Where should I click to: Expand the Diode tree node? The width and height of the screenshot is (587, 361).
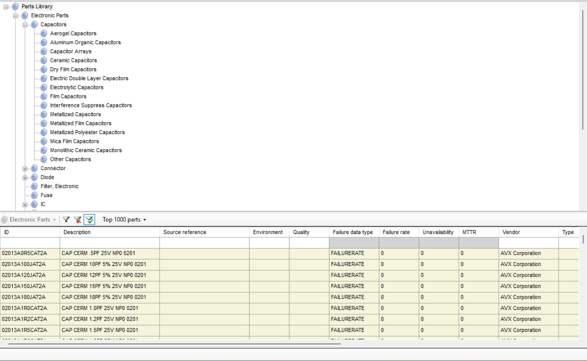(25, 178)
